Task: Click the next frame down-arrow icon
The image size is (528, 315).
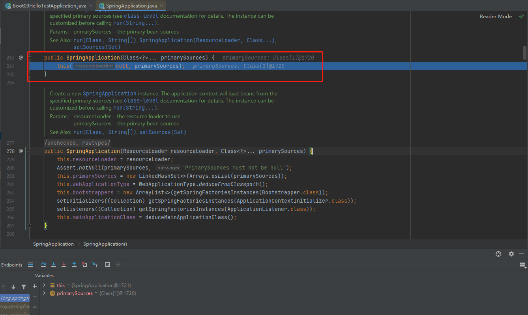Action: point(13,287)
